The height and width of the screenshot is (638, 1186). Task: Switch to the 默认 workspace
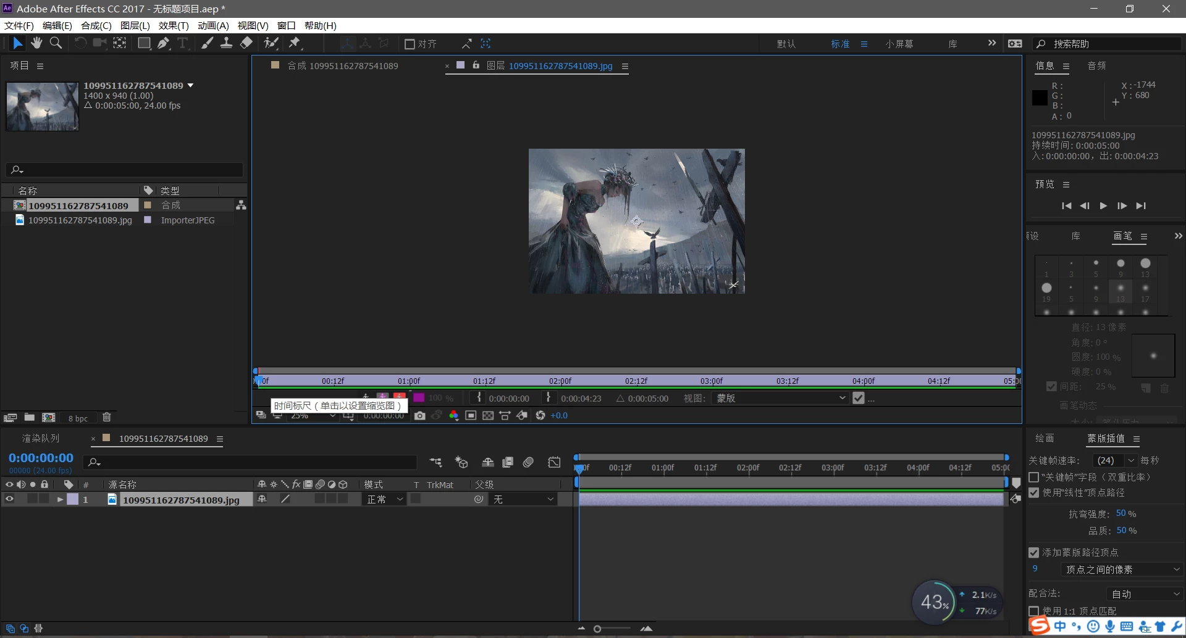click(x=786, y=44)
